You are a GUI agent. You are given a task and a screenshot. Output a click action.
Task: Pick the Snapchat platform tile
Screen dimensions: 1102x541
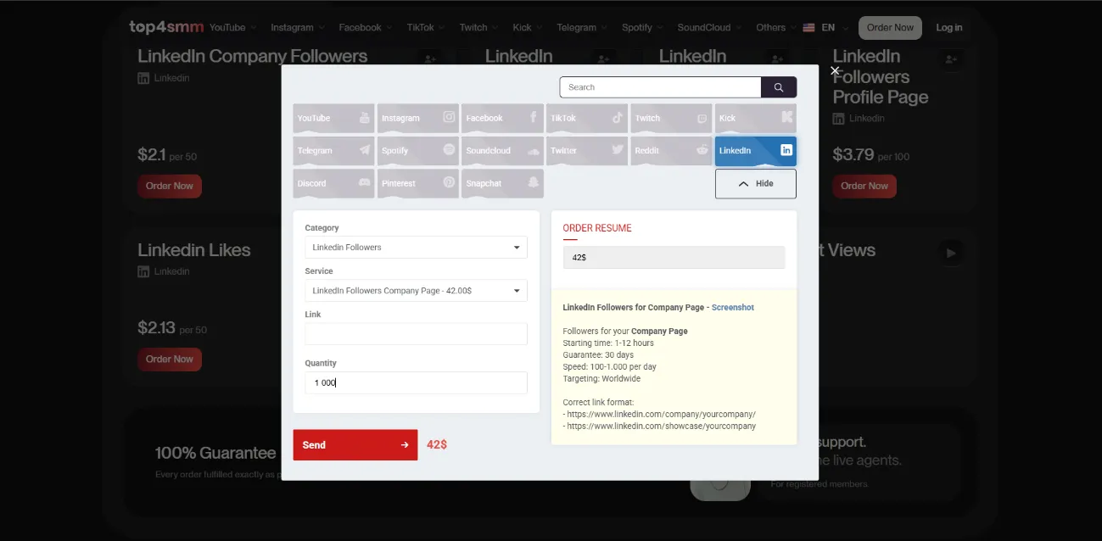(x=502, y=183)
